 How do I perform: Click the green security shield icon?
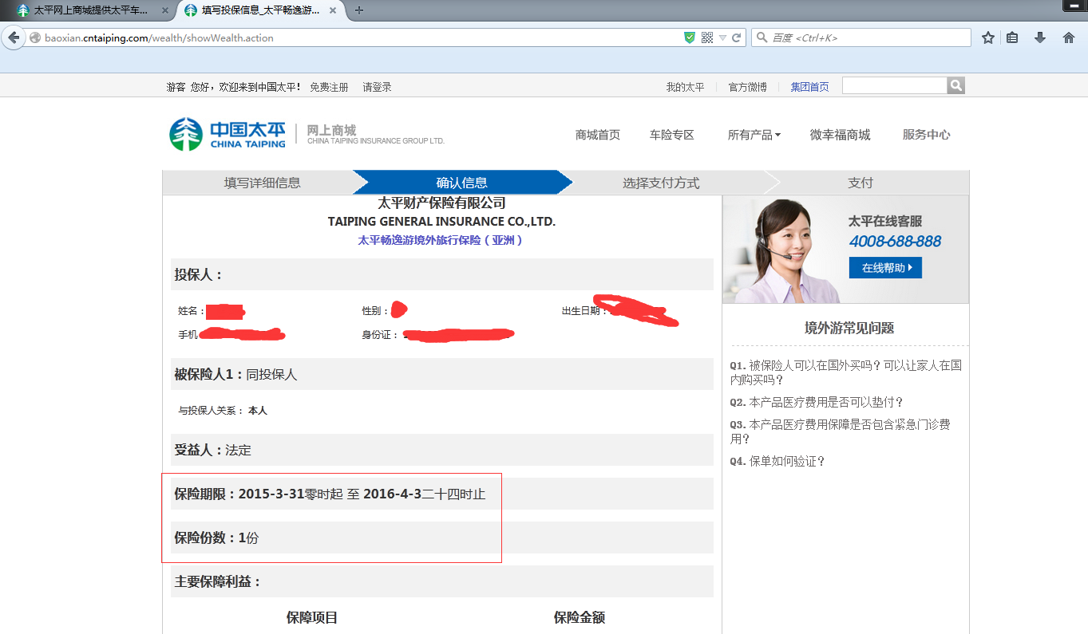click(x=690, y=37)
